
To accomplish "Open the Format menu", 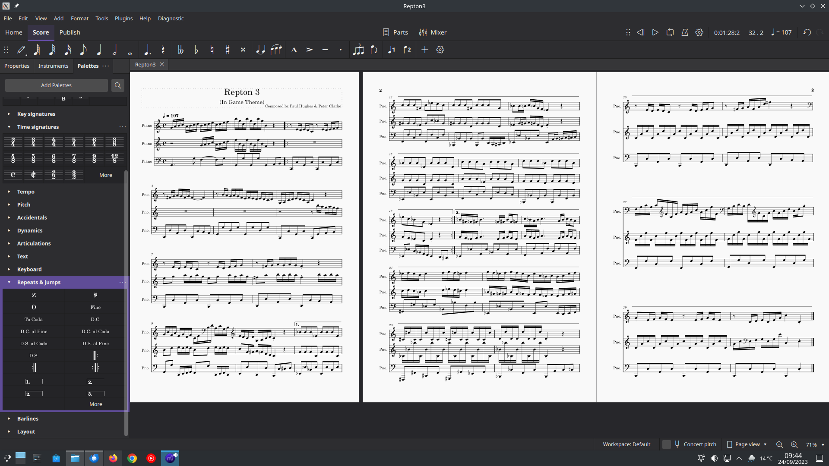I will 79,19.
